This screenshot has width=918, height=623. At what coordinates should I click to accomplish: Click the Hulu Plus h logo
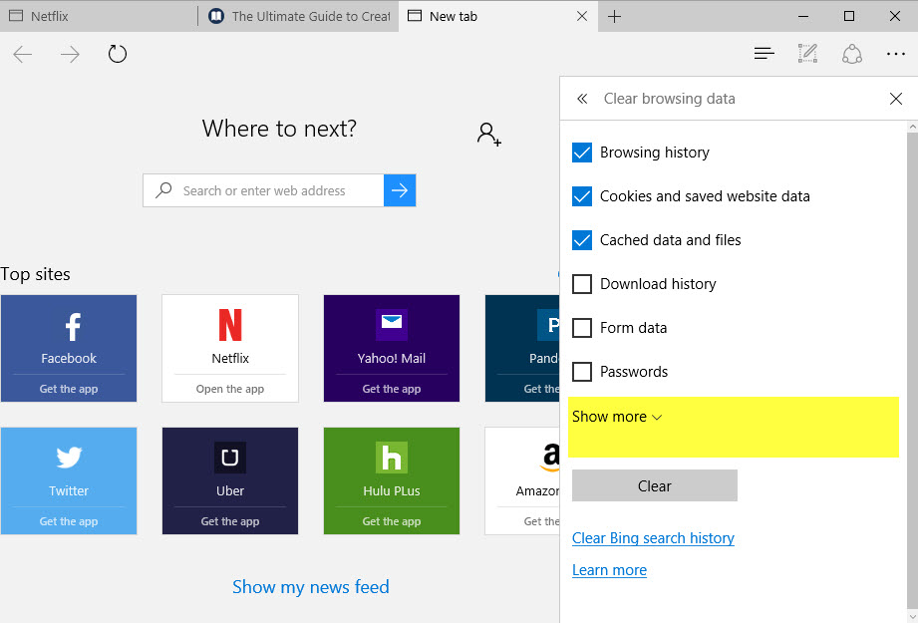tap(392, 458)
